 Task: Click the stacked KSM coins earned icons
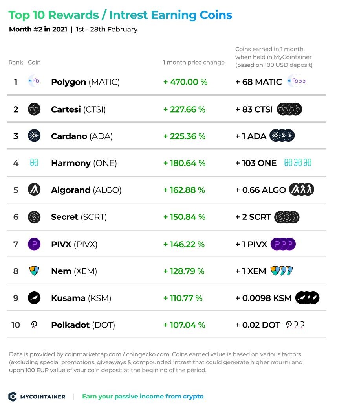coord(307,298)
